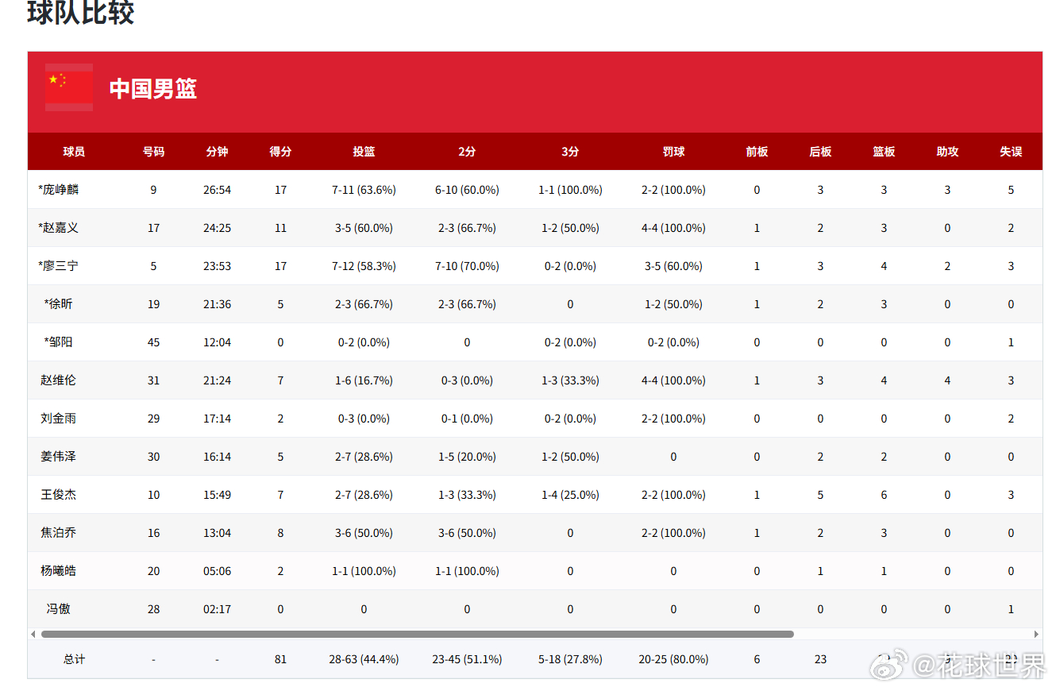
Task: Click the 后板 column header
Action: click(x=820, y=152)
